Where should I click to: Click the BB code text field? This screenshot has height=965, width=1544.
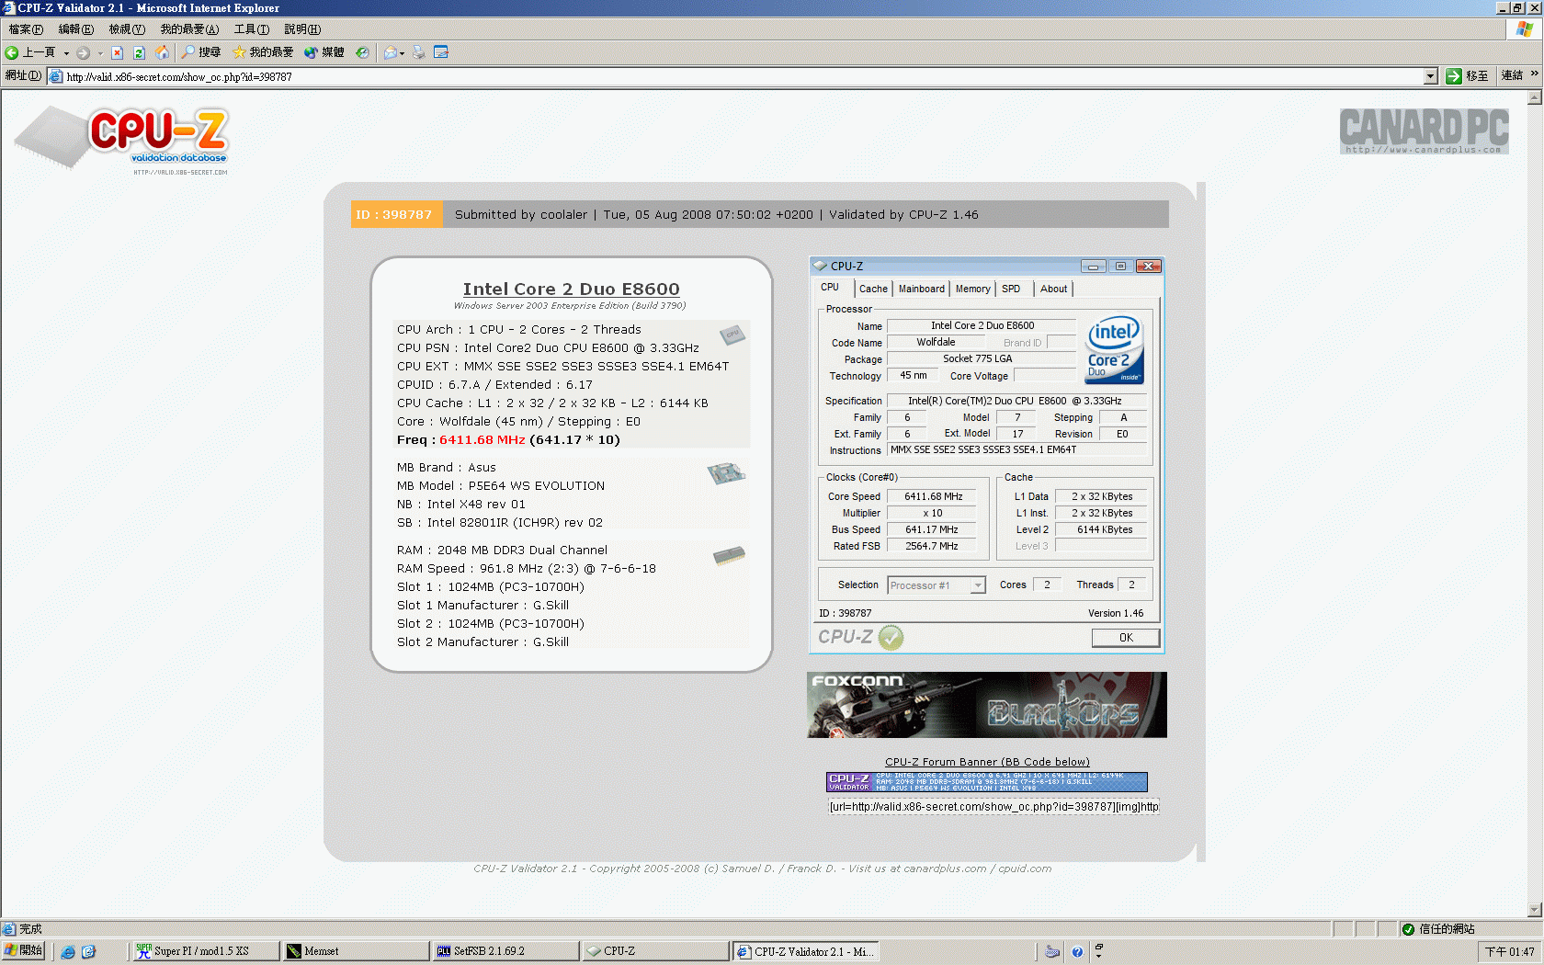point(993,807)
